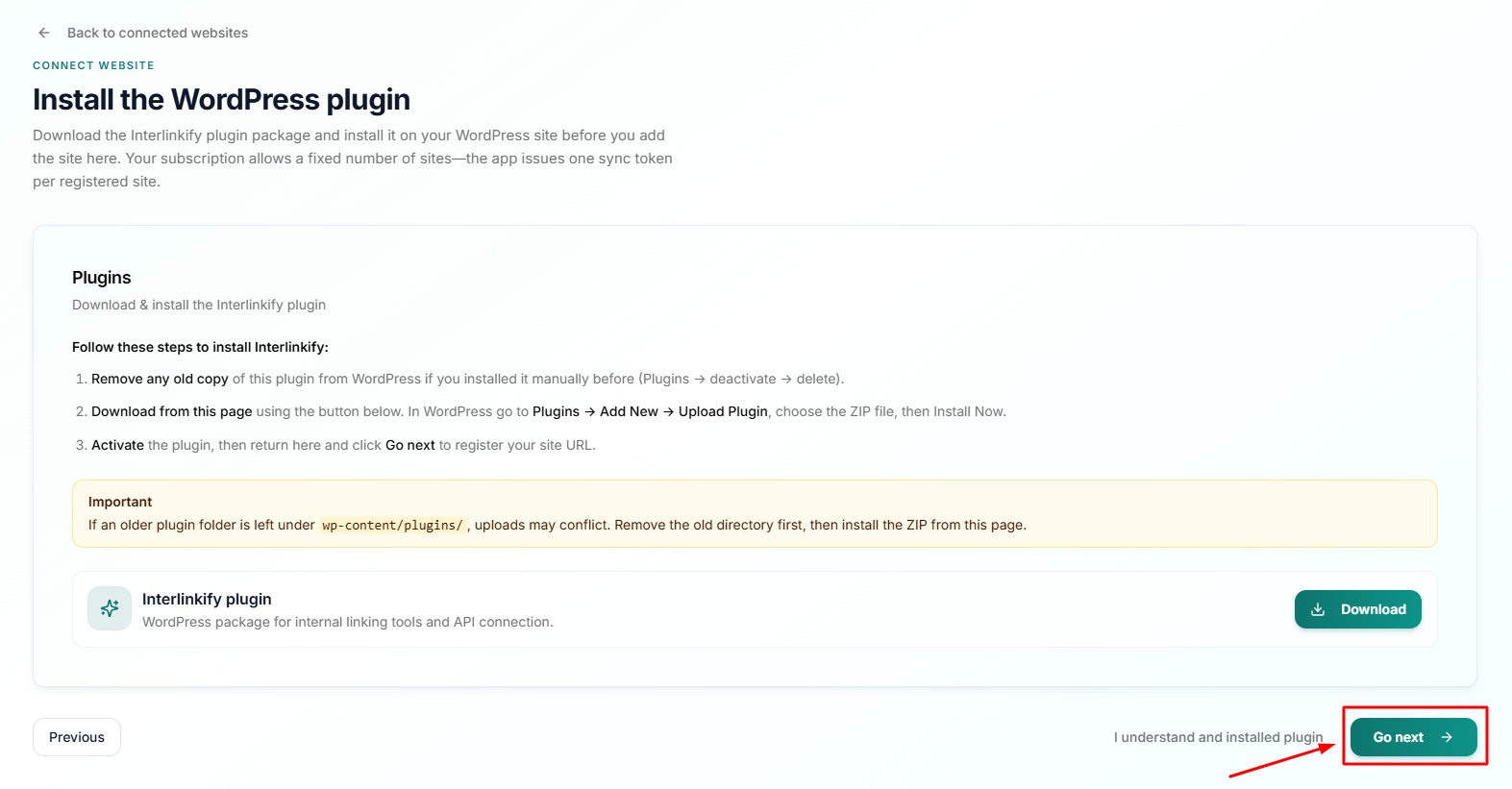Viewport: 1512px width, 789px height.
Task: Click the Remove any old copy step
Action: click(x=160, y=379)
